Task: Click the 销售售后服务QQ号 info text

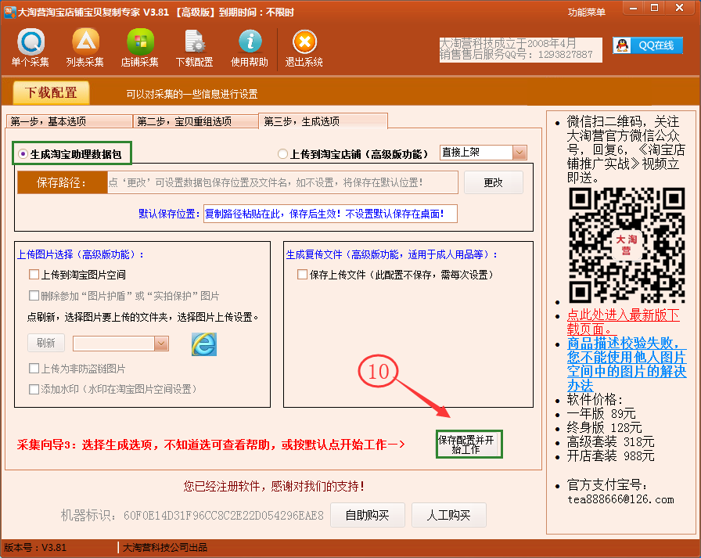Action: tap(516, 55)
